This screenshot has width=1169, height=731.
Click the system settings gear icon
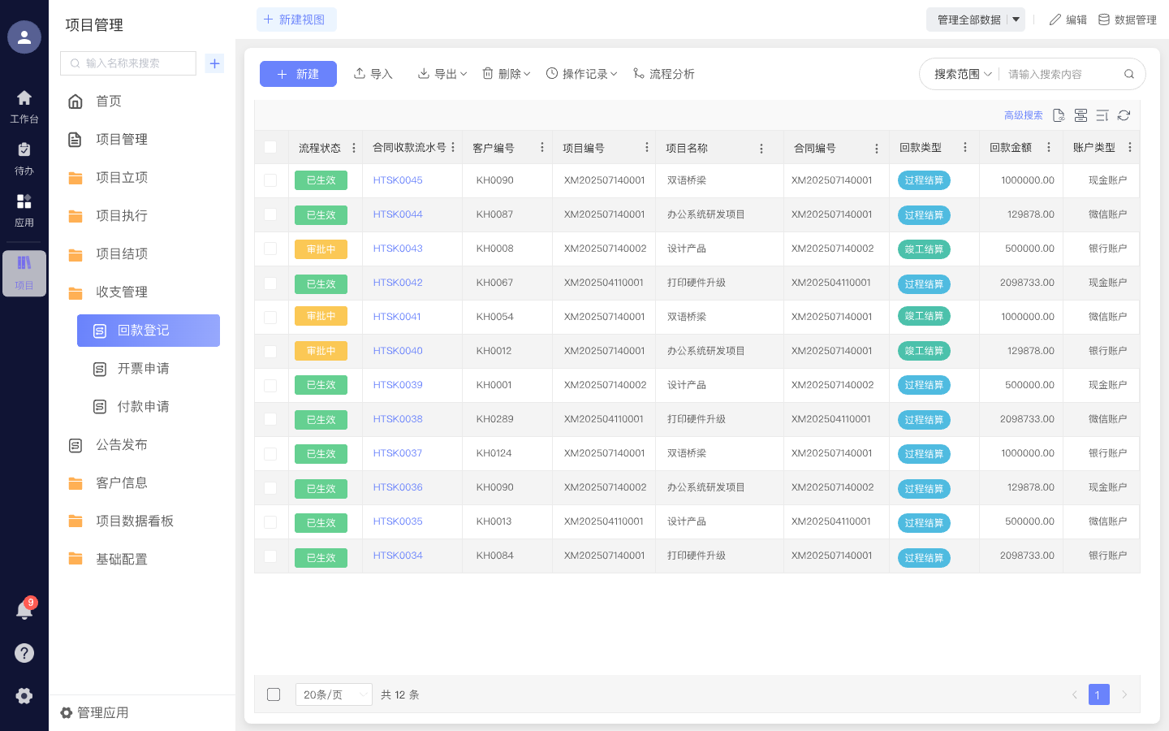click(x=24, y=695)
